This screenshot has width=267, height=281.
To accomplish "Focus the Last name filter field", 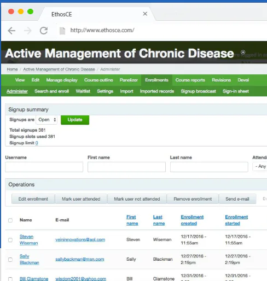I will (x=209, y=167).
